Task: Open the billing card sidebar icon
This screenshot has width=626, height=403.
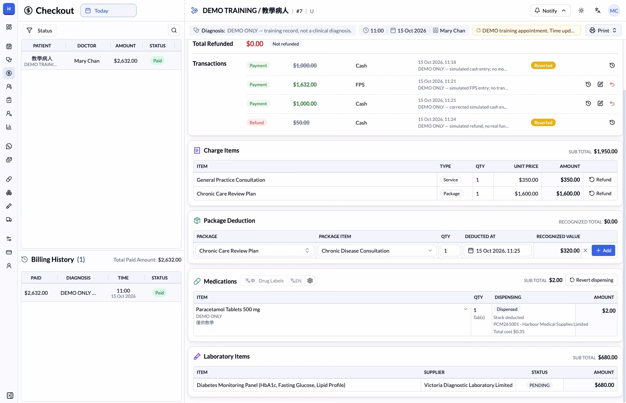Action: (9, 252)
